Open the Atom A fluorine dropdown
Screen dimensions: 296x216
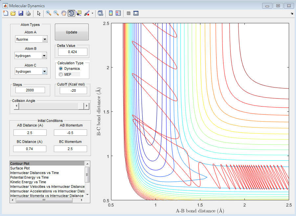[45, 40]
